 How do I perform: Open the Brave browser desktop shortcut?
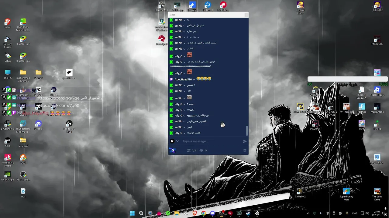(x=8, y=23)
